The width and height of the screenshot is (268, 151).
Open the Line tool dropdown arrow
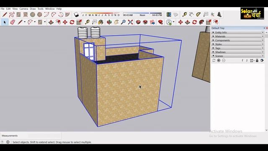25,22
